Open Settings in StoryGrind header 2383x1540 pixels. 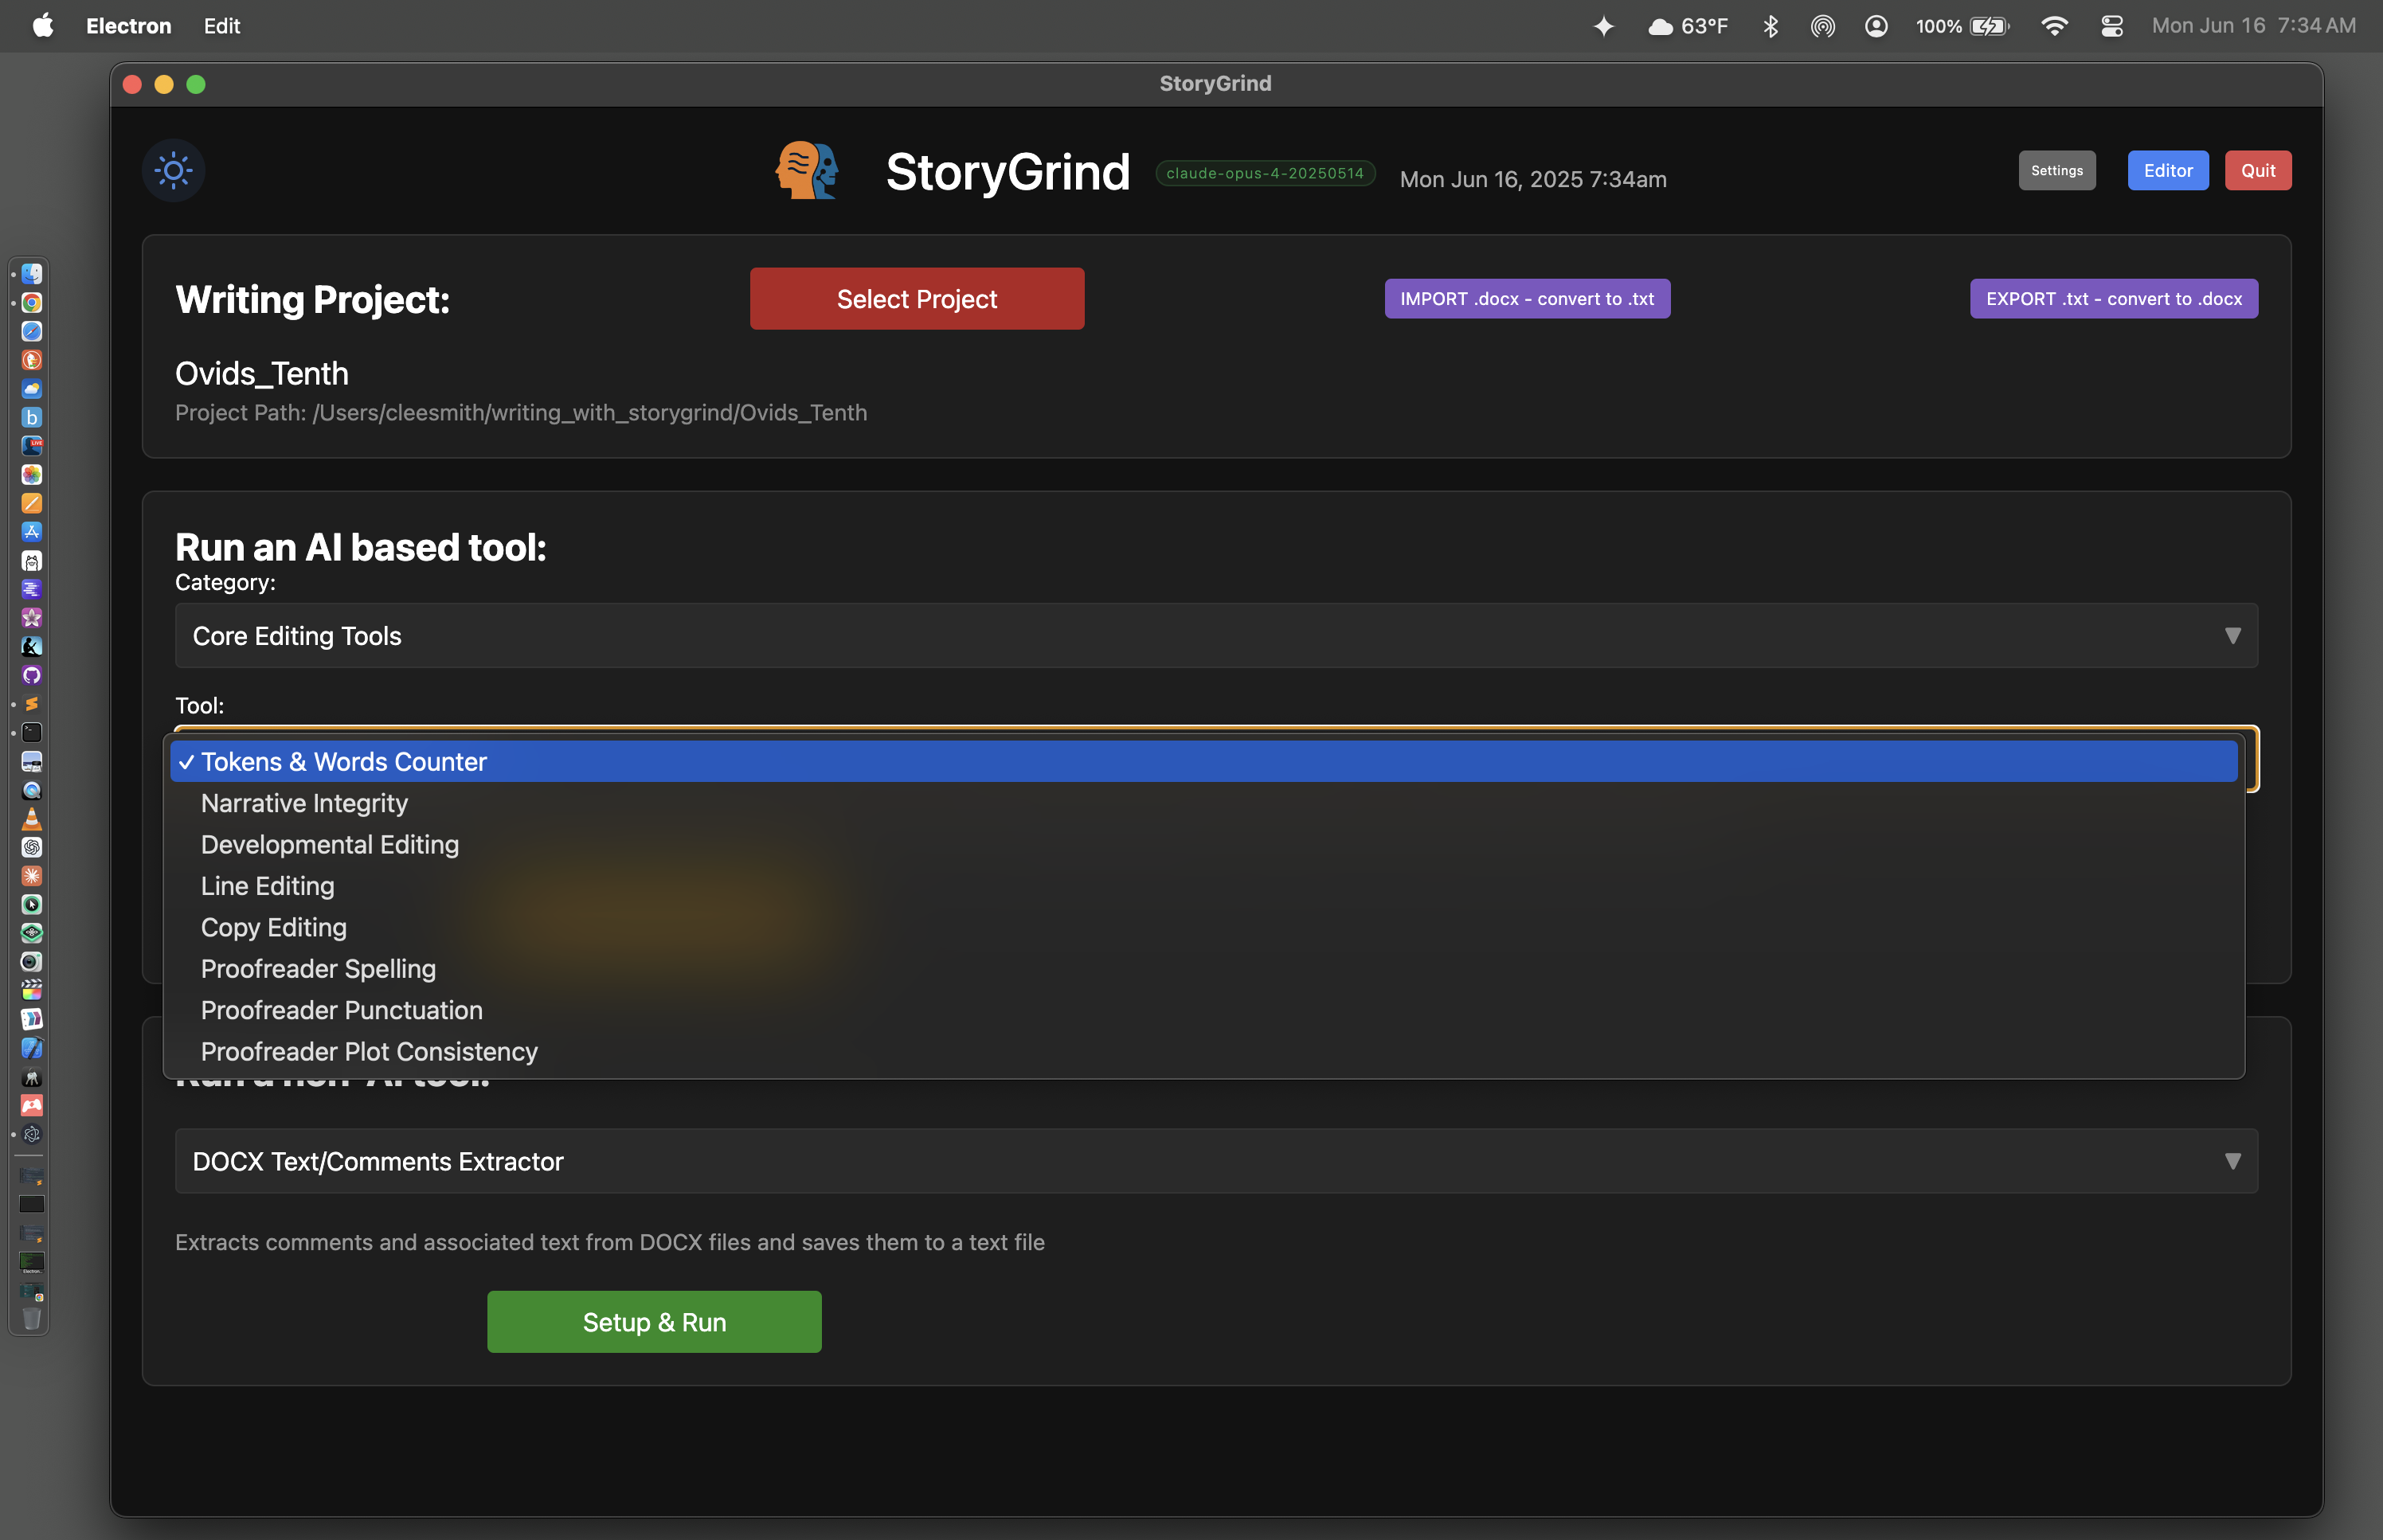2056,170
